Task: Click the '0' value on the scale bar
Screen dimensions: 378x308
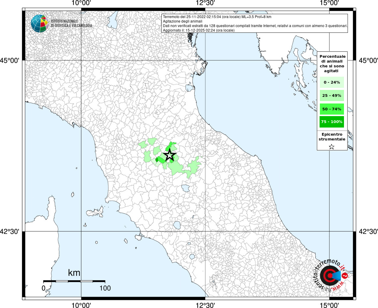Action: pyautogui.click(x=43, y=288)
